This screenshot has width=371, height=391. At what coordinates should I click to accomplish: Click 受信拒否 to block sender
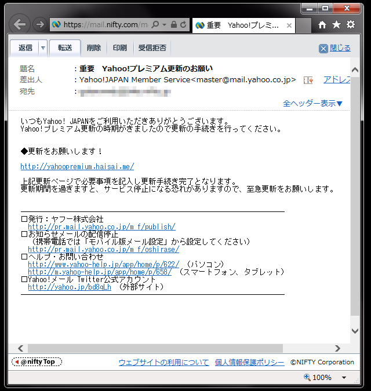[x=152, y=47]
